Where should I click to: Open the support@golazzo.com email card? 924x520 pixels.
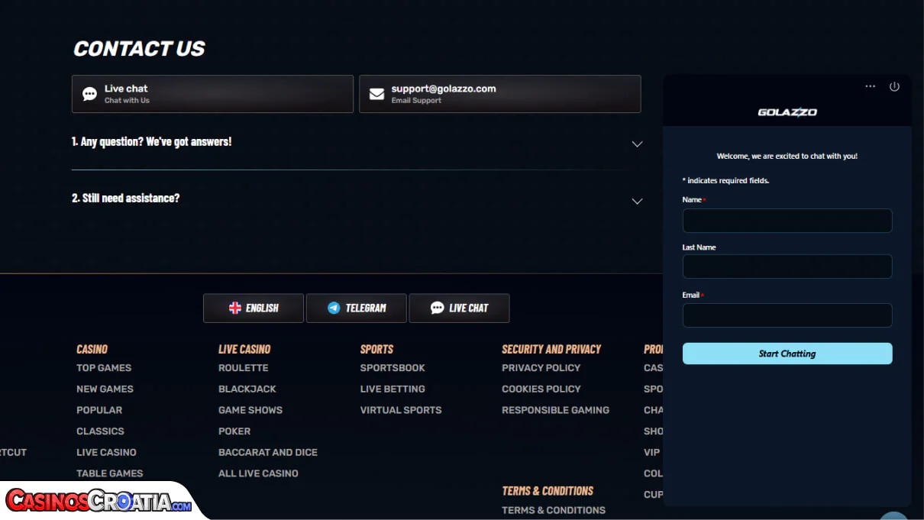499,94
